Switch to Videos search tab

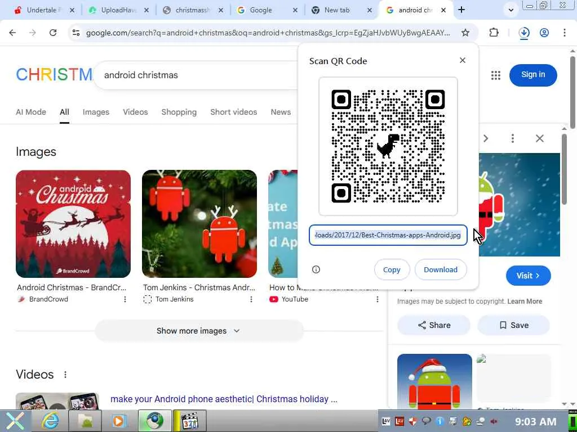pos(135,112)
